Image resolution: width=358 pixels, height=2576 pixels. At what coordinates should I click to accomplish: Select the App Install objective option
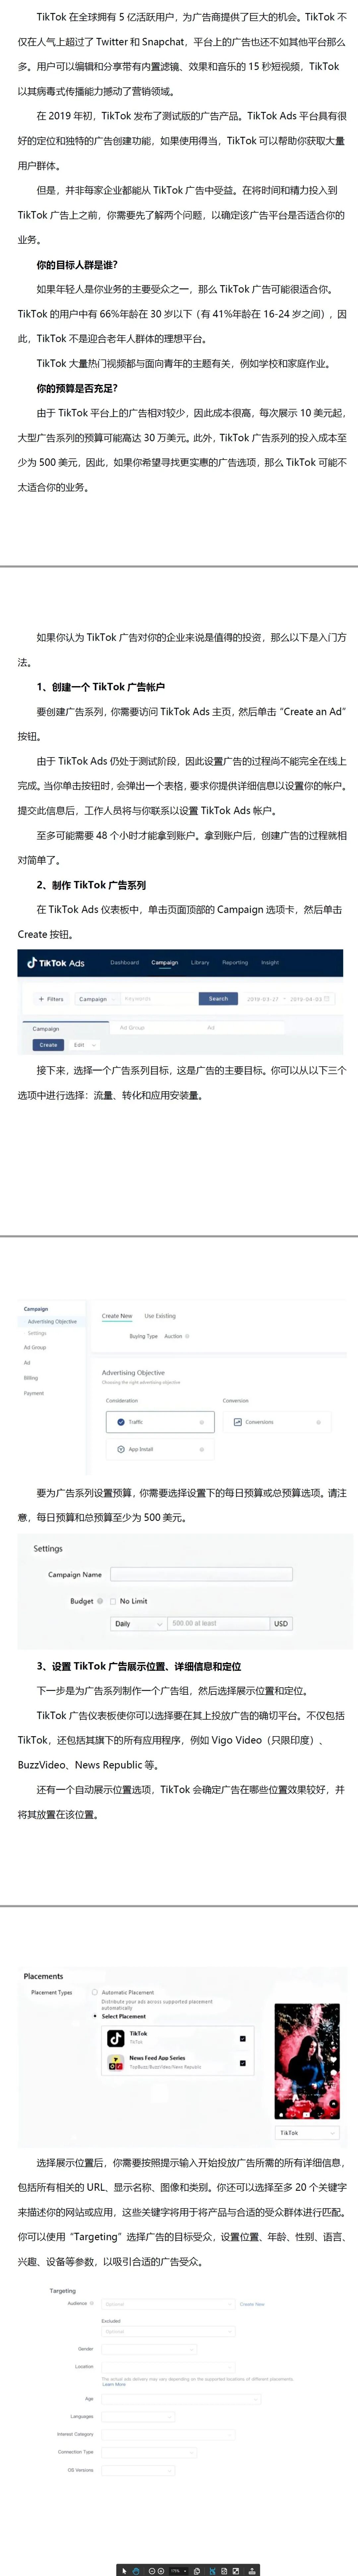(160, 1449)
